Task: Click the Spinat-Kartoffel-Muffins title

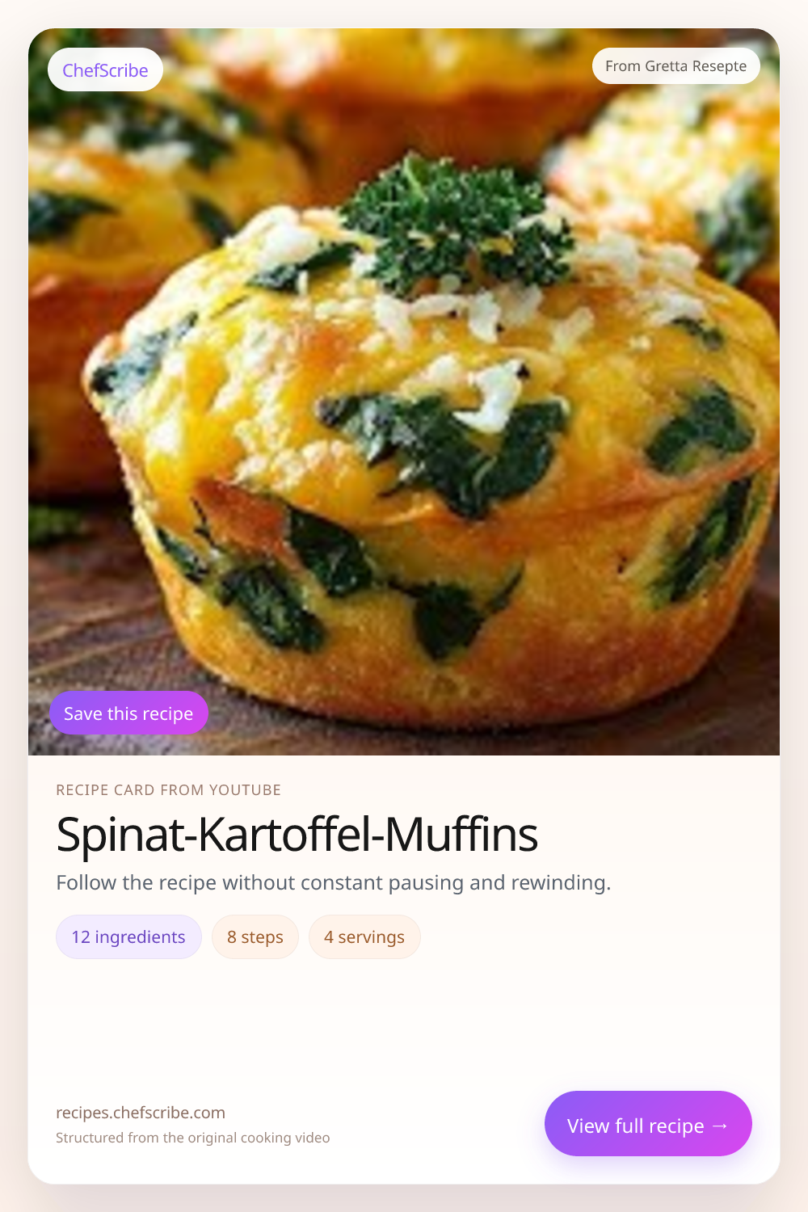Action: [297, 835]
